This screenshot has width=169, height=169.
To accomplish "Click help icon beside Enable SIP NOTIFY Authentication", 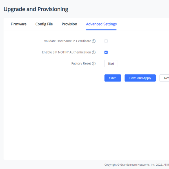I will (x=94, y=52).
